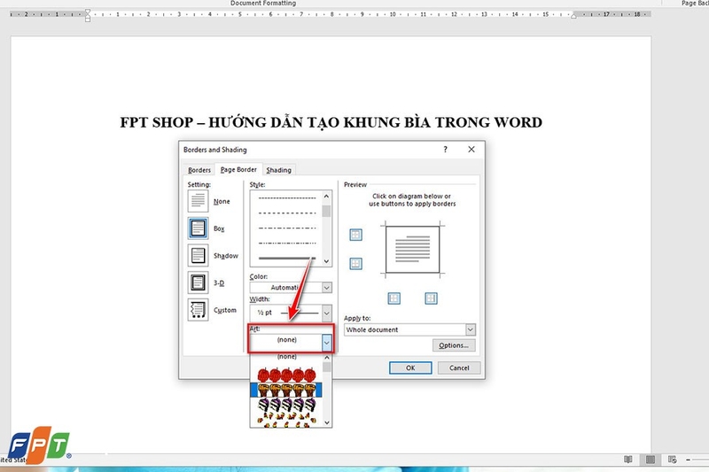This screenshot has width=709, height=472.
Task: Select the solid thick line style
Action: coord(286,258)
